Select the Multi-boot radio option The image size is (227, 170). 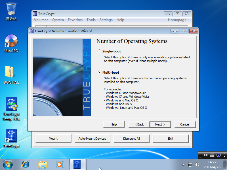(99, 72)
